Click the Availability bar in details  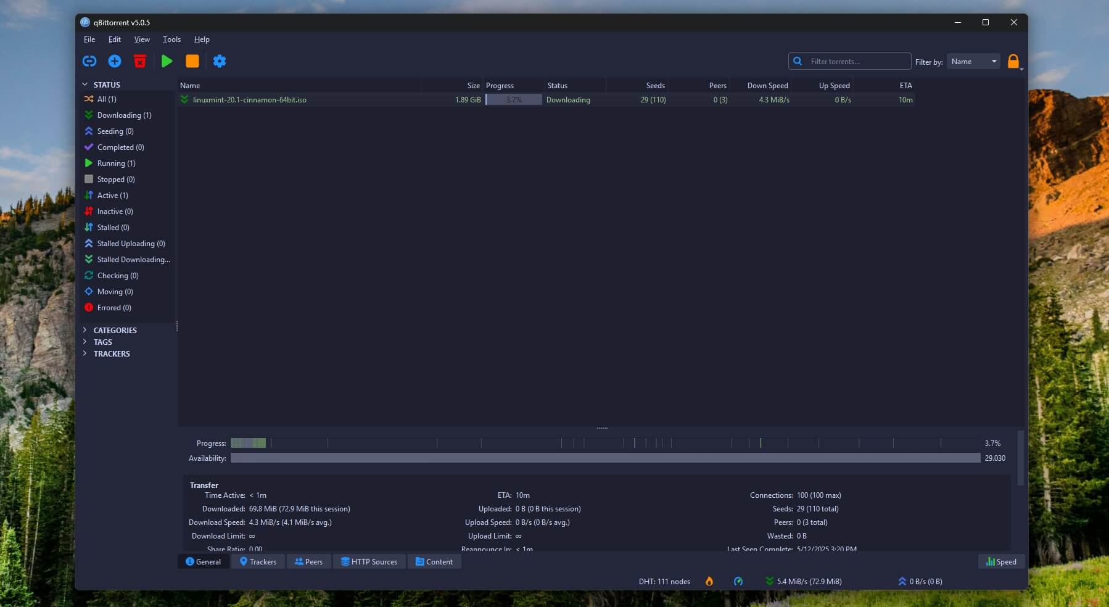pos(605,458)
